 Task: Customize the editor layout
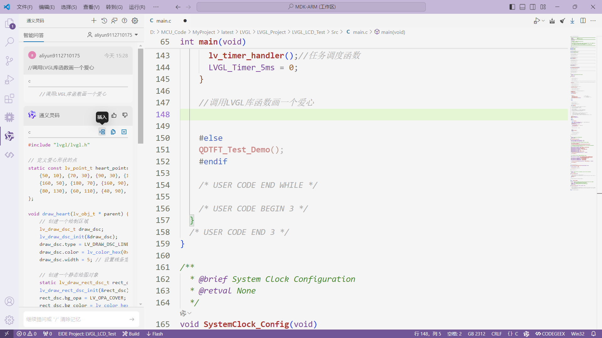(543, 7)
